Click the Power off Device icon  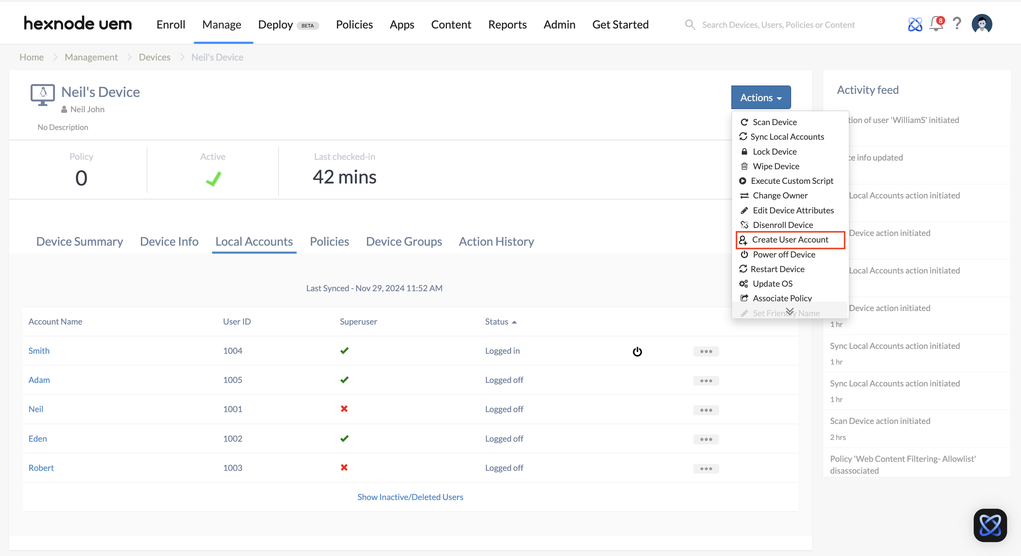point(744,254)
